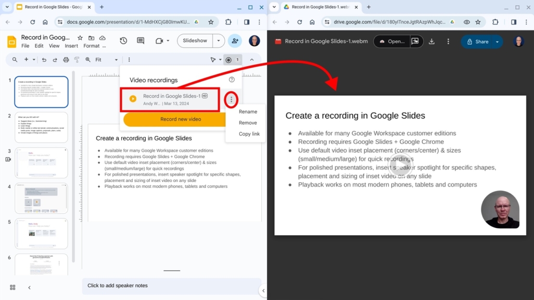The image size is (534, 300).
Task: Click the recording indicator showing 1
Action: point(232,59)
